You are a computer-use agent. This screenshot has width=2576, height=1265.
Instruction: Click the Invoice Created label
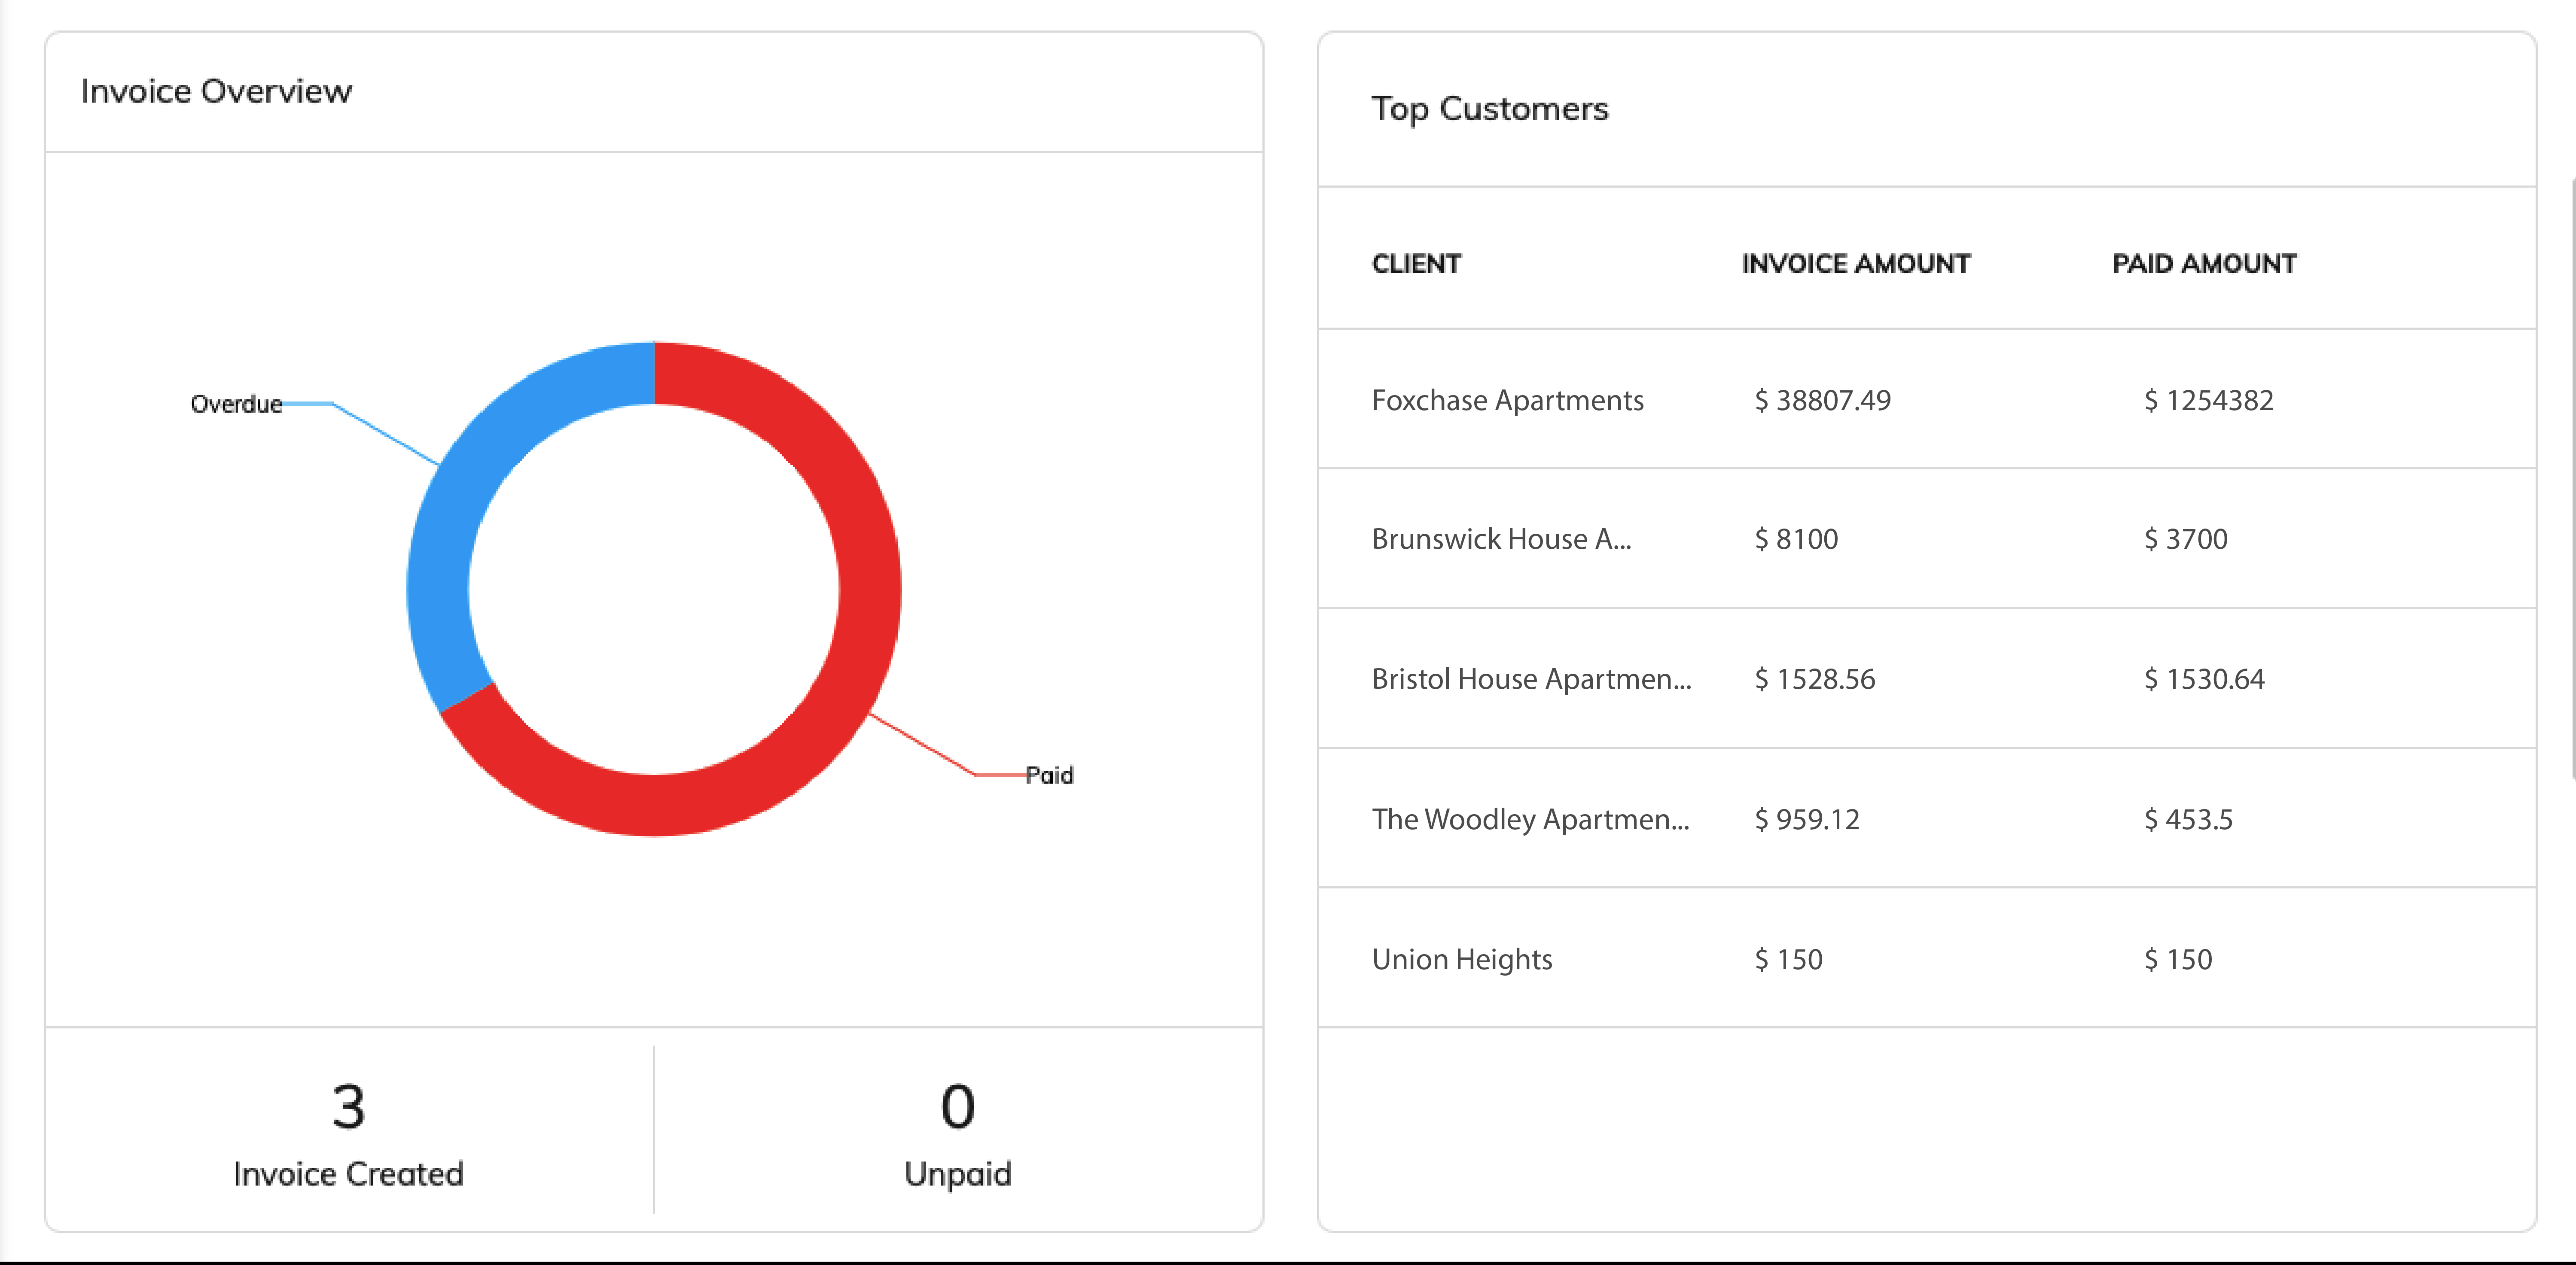point(348,1173)
